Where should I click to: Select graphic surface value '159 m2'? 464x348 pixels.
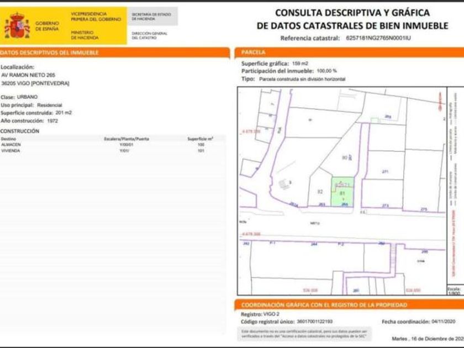(x=300, y=64)
